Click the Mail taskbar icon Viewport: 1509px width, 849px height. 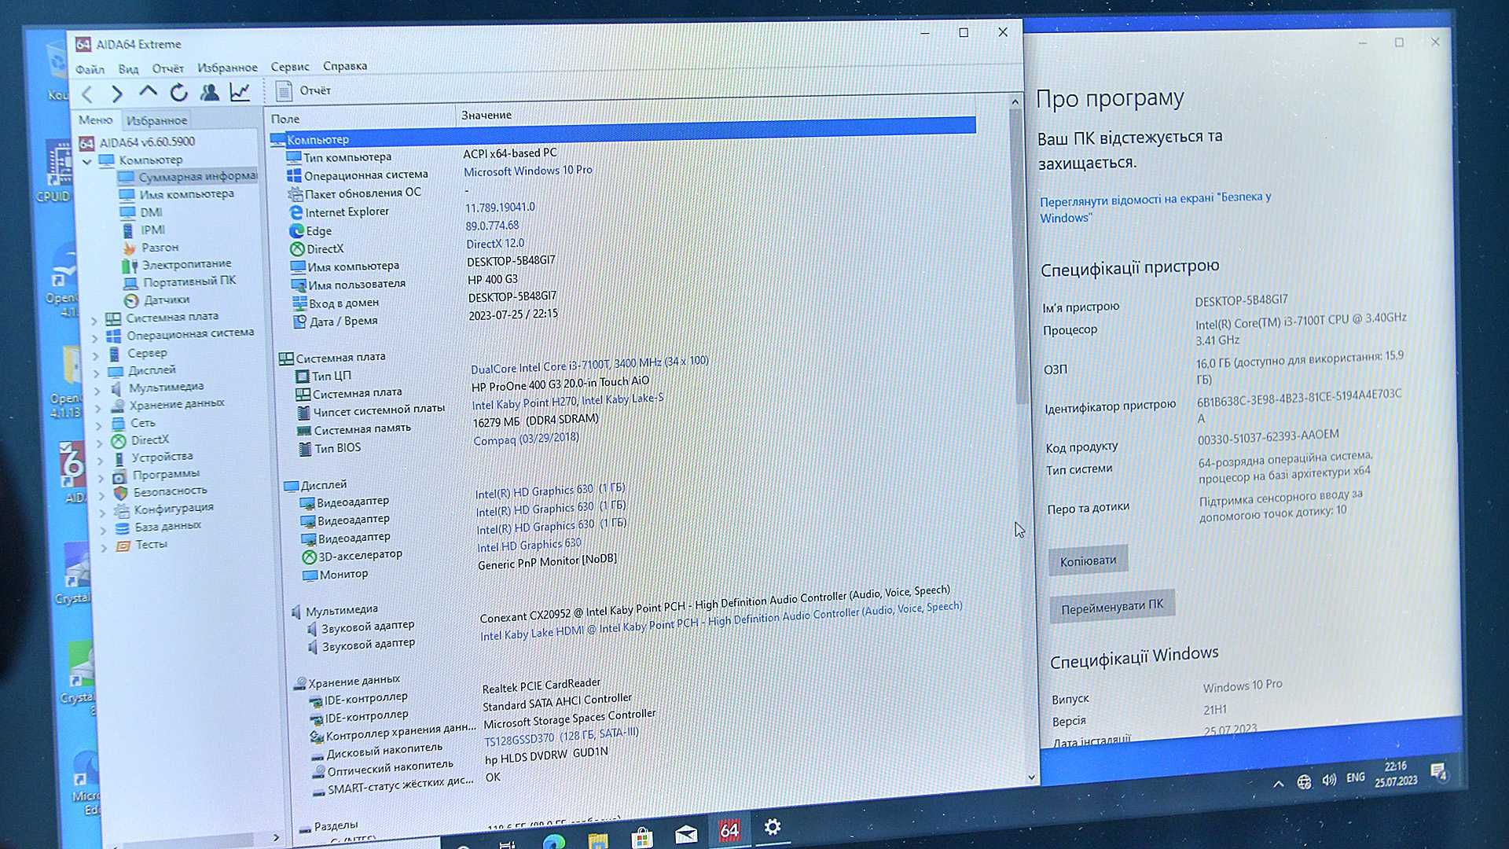[686, 834]
